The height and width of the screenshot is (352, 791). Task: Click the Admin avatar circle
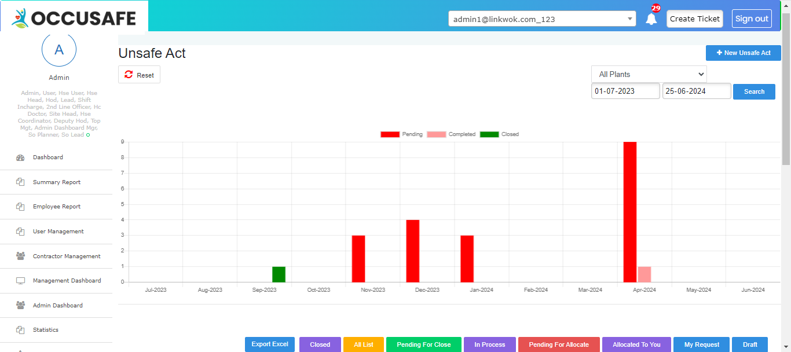(x=59, y=49)
